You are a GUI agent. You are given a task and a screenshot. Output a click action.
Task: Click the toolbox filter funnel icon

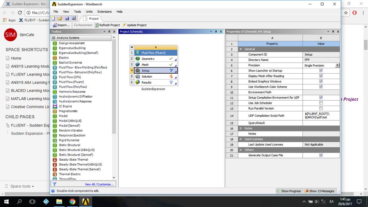[x=54, y=184]
